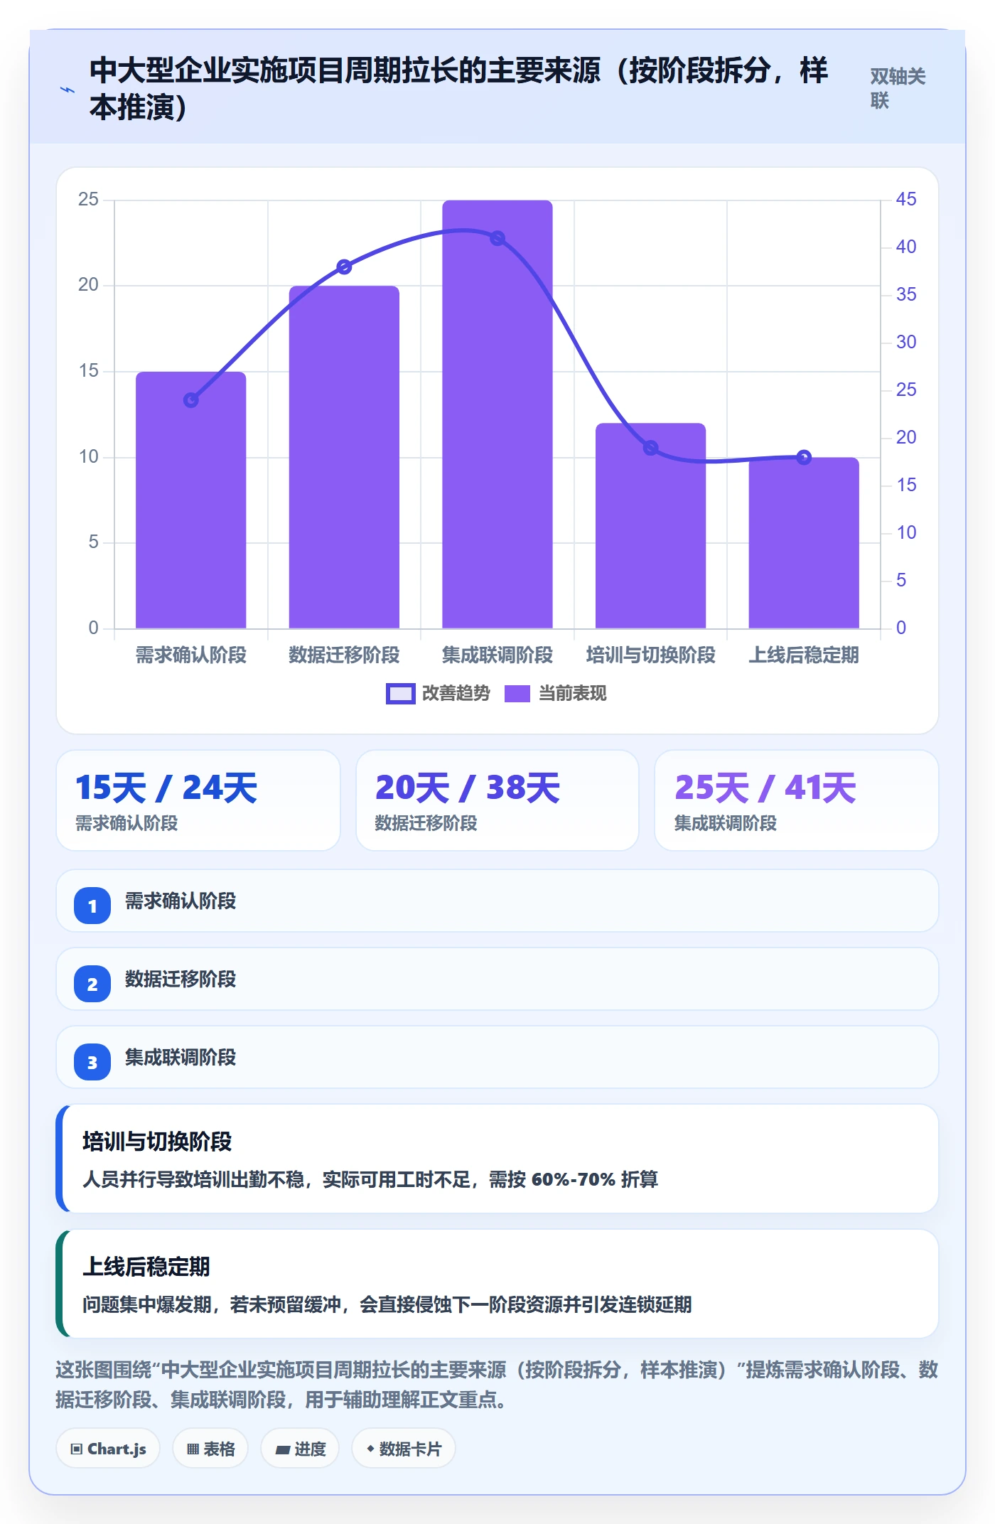Toggle the 当前表现 legend item
995x1524 pixels.
(x=555, y=693)
